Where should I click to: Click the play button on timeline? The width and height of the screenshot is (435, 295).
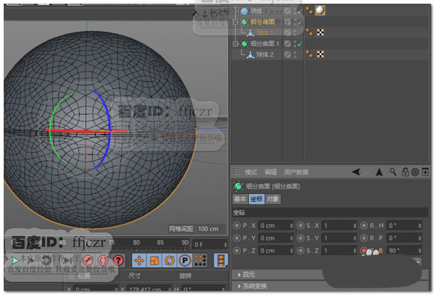15,261
